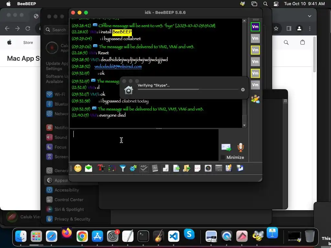Tick the Minimize checkbox

click(223, 157)
